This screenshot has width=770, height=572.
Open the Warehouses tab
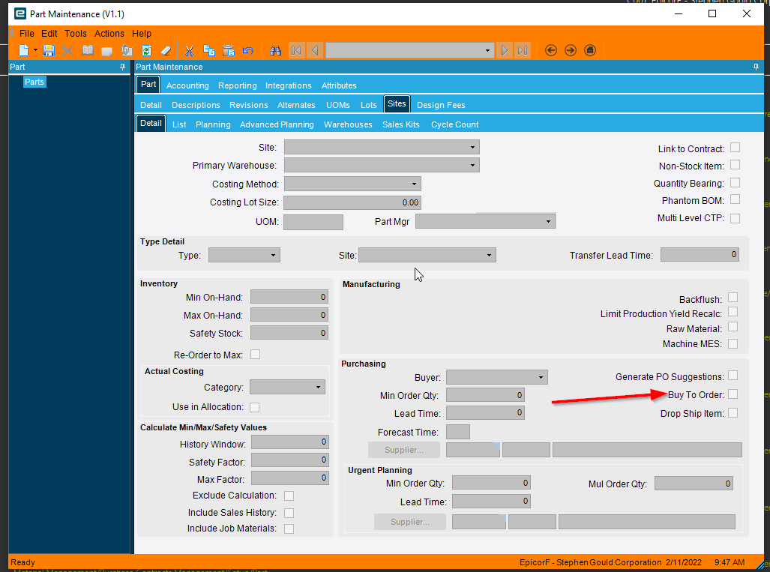[x=348, y=124]
